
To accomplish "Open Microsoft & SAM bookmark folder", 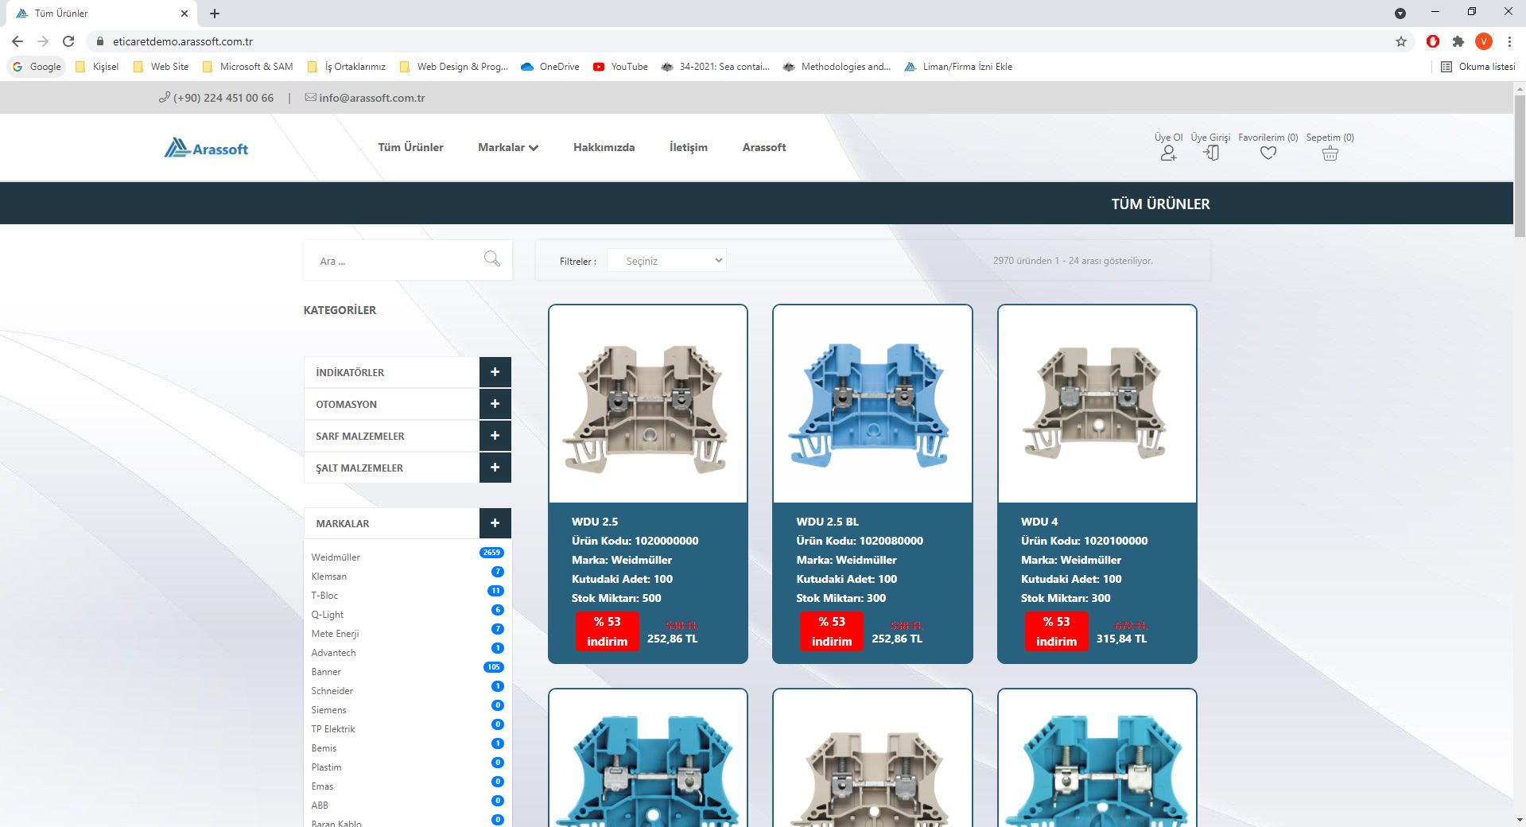I will [247, 67].
